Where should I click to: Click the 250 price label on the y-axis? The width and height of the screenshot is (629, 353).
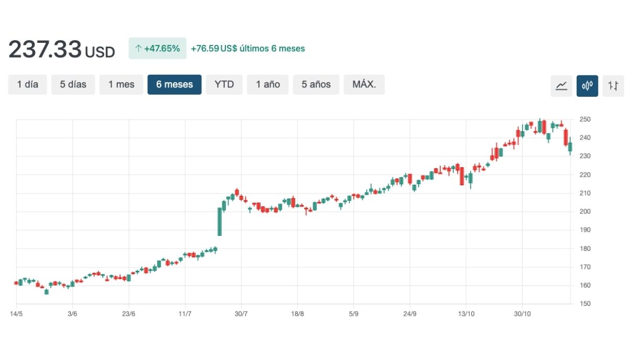pyautogui.click(x=585, y=120)
